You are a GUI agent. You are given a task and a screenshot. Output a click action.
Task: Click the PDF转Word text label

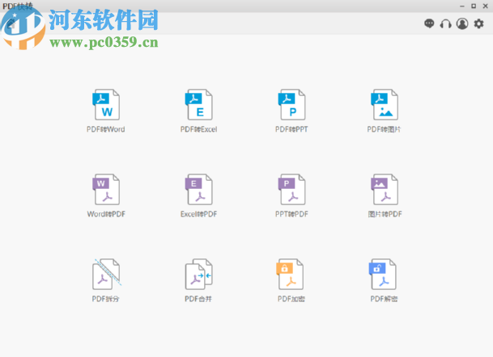pyautogui.click(x=105, y=129)
